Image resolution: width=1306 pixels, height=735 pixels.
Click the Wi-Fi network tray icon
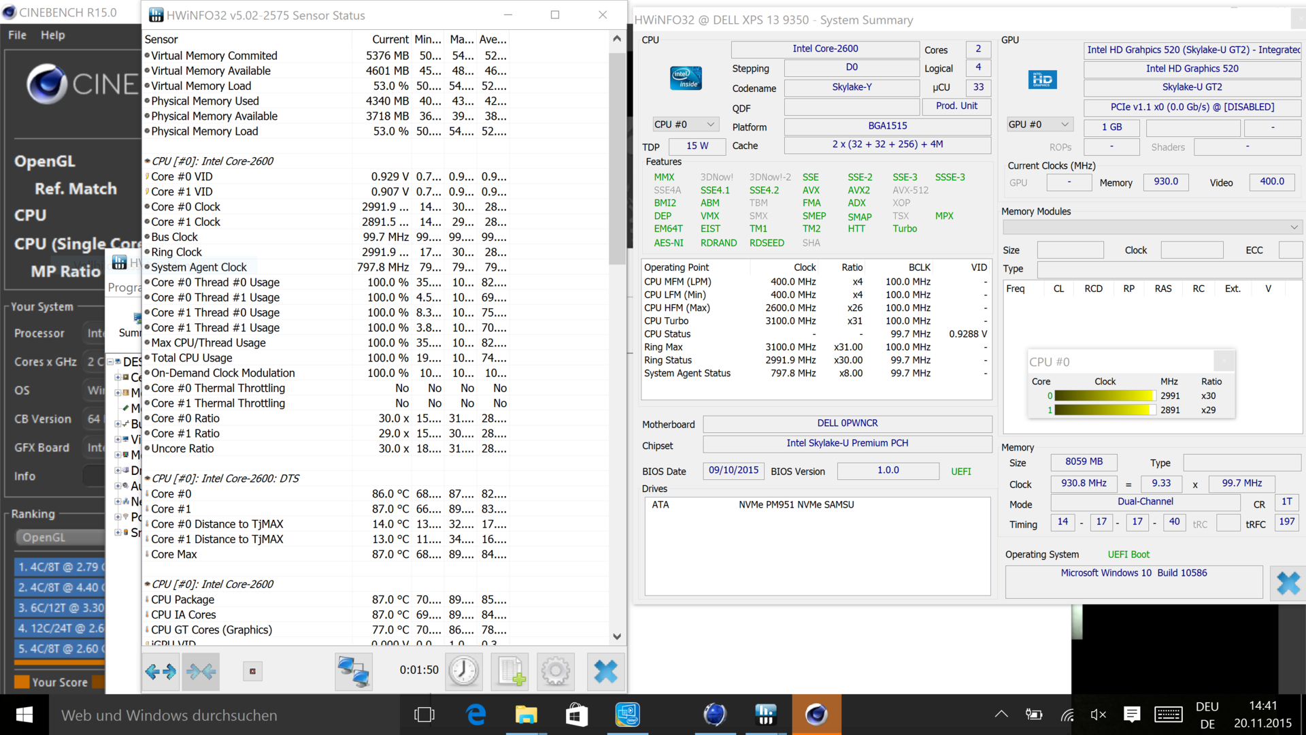pyautogui.click(x=1067, y=714)
